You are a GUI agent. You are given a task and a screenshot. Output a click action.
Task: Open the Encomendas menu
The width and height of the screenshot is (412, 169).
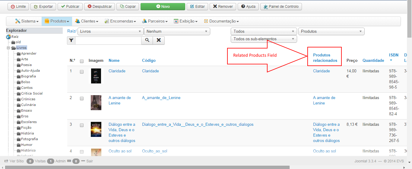[x=120, y=21]
